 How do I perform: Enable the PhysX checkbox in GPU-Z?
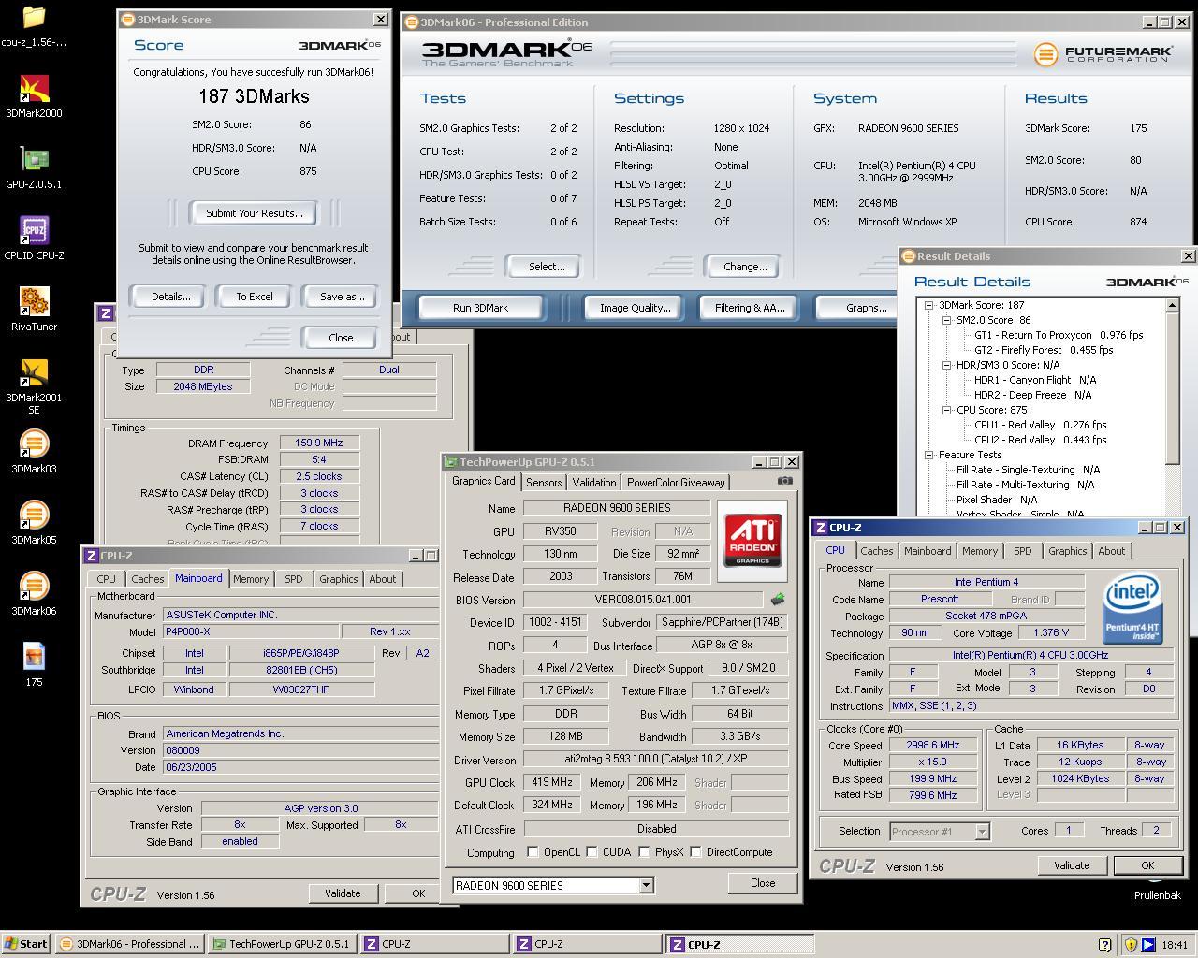[x=644, y=852]
